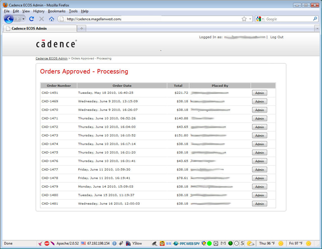322x249 pixels.
Task: Click the PPC Web Spy globe icon
Action: click(176, 243)
